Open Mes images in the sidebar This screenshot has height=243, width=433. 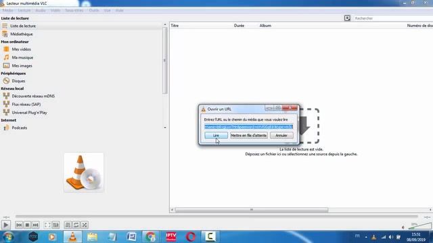[22, 66]
